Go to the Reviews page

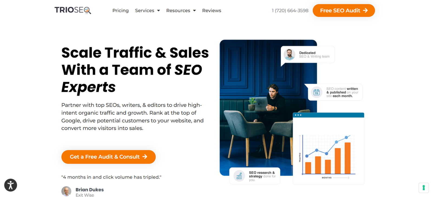[x=212, y=11]
